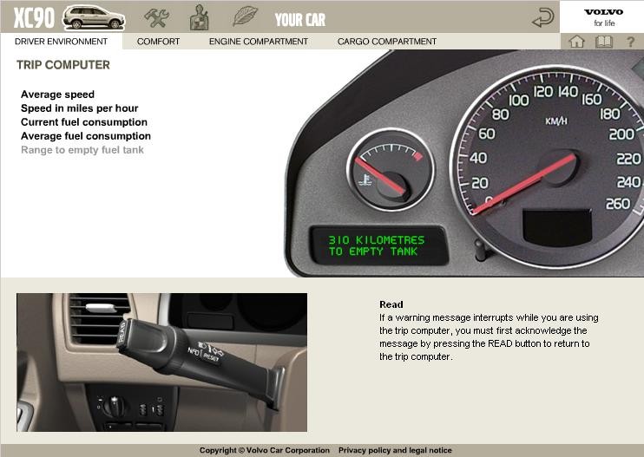Click the coolant temperature gauge
This screenshot has height=457, width=644.
pos(391,170)
